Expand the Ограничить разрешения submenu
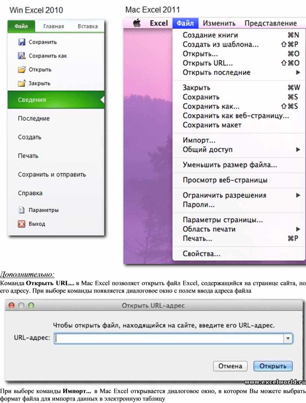The width and height of the screenshot is (306, 403). 298,195
